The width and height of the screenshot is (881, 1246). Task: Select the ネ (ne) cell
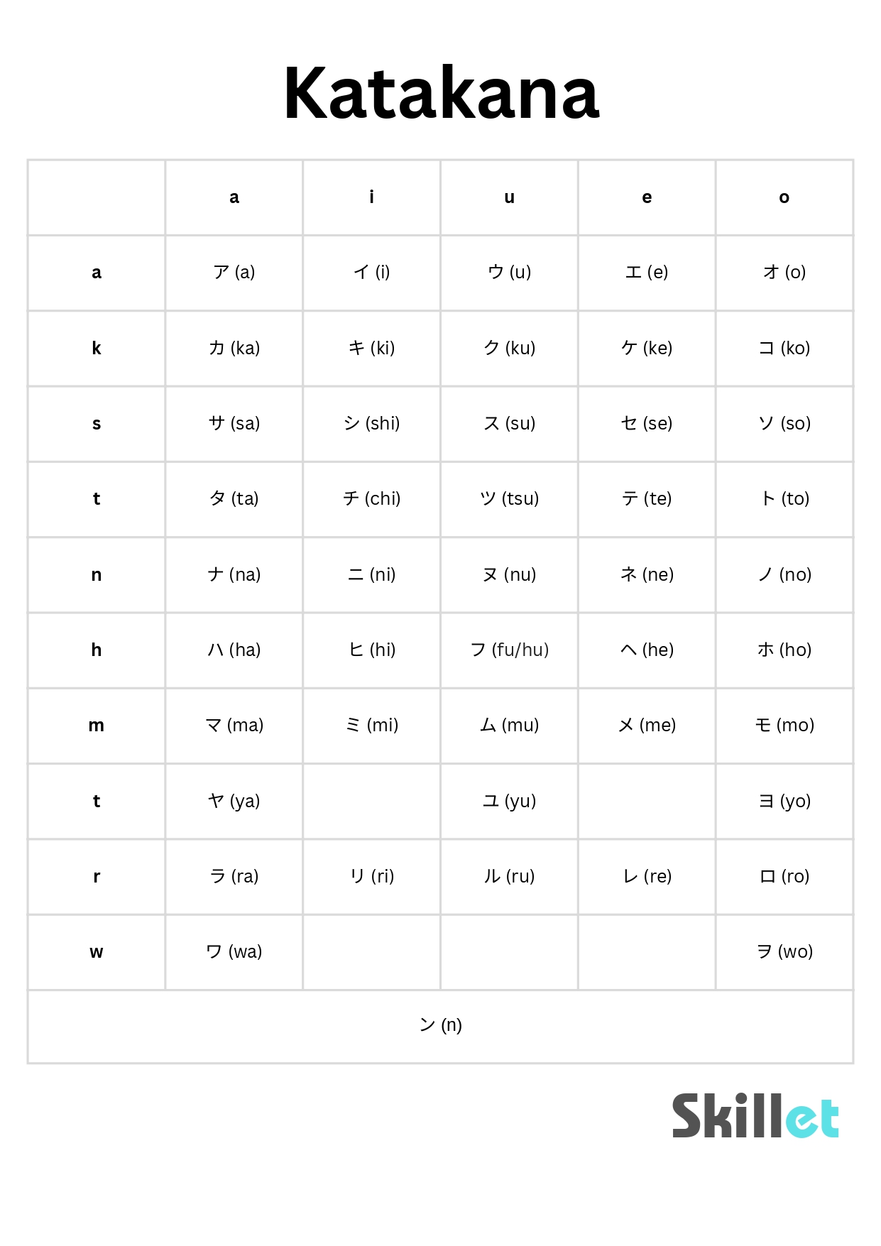coord(647,575)
